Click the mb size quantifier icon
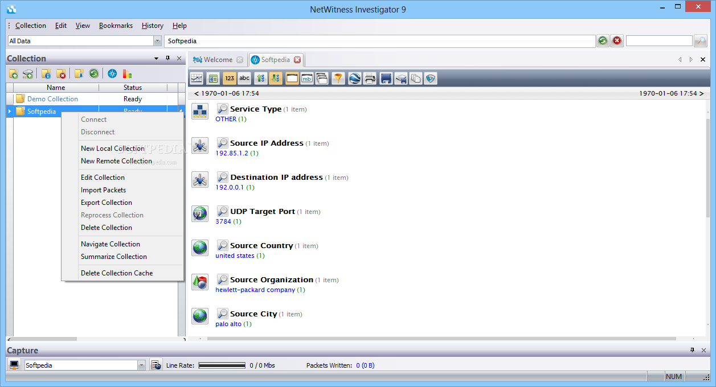The width and height of the screenshot is (716, 387). click(307, 79)
